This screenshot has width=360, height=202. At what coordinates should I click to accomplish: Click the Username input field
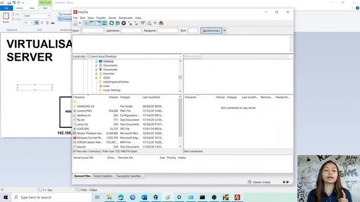pos(131,30)
